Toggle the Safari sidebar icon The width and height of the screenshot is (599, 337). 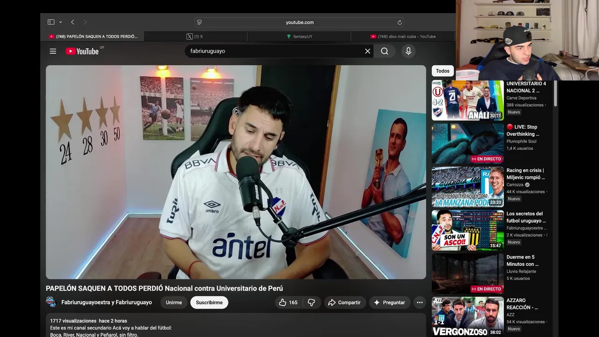pyautogui.click(x=51, y=22)
